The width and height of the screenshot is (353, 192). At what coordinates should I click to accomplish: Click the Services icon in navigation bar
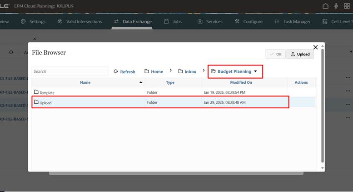click(200, 21)
